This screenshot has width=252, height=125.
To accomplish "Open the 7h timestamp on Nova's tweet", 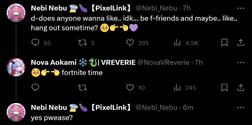I will (199, 62).
